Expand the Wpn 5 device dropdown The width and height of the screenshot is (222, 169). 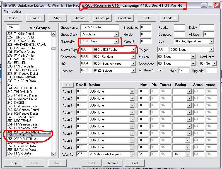132,119
